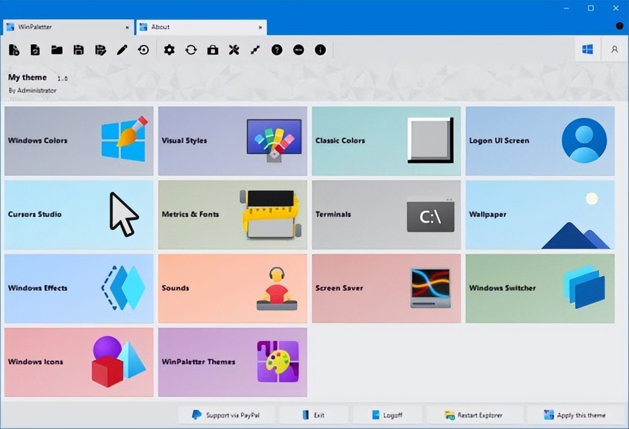This screenshot has width=629, height=429.
Task: Click the new theme file icon
Action: pos(14,50)
